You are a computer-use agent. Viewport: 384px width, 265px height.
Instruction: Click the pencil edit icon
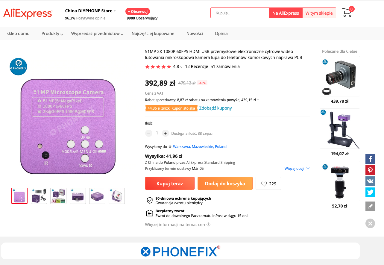(x=370, y=206)
